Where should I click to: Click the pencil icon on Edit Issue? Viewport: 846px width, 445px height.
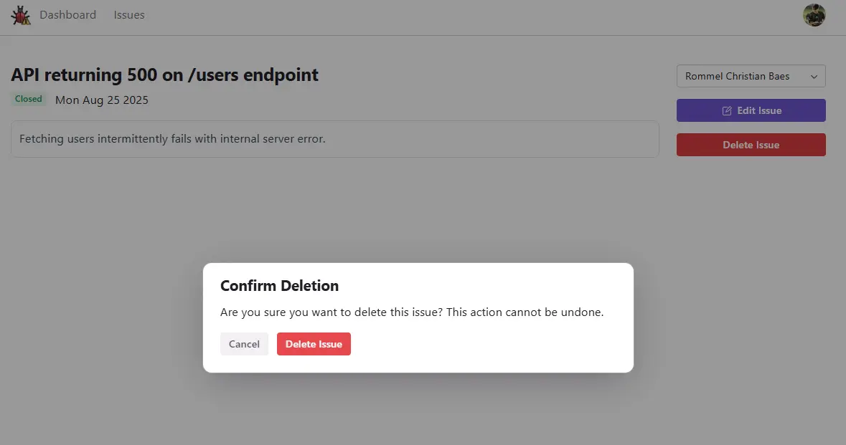click(x=727, y=110)
